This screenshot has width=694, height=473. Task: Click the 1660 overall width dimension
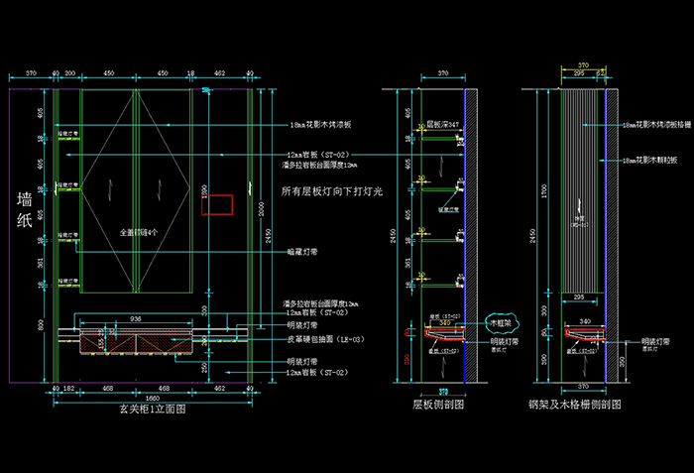pos(144,397)
